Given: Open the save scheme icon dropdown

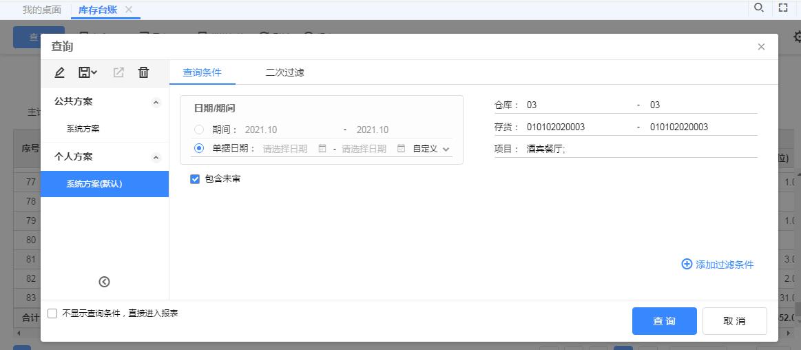Looking at the screenshot, I should pos(88,72).
